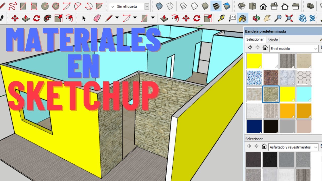The width and height of the screenshot is (322, 181).
Task: Pick the Select arrow tool
Action: point(84,18)
